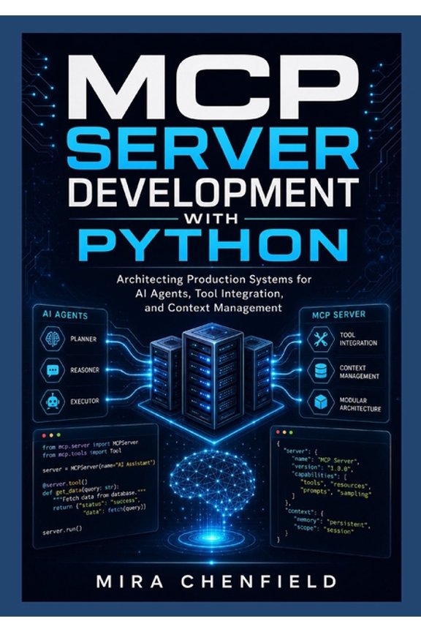The height and width of the screenshot is (632, 421).
Task: Click the red dot in the JSON config panel
Action: (278, 432)
